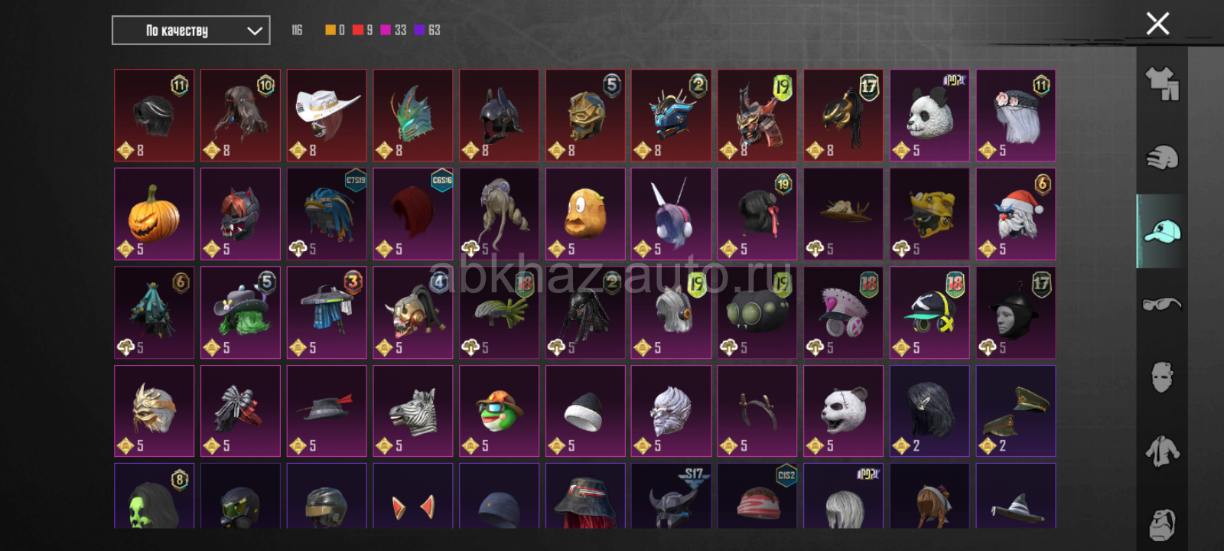Select the jacket category icon
Image resolution: width=1224 pixels, height=551 pixels.
click(x=1162, y=451)
